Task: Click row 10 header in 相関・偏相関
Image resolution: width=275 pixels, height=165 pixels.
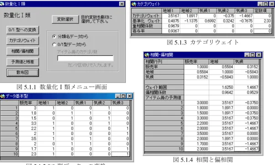Action: pyautogui.click(x=164, y=149)
